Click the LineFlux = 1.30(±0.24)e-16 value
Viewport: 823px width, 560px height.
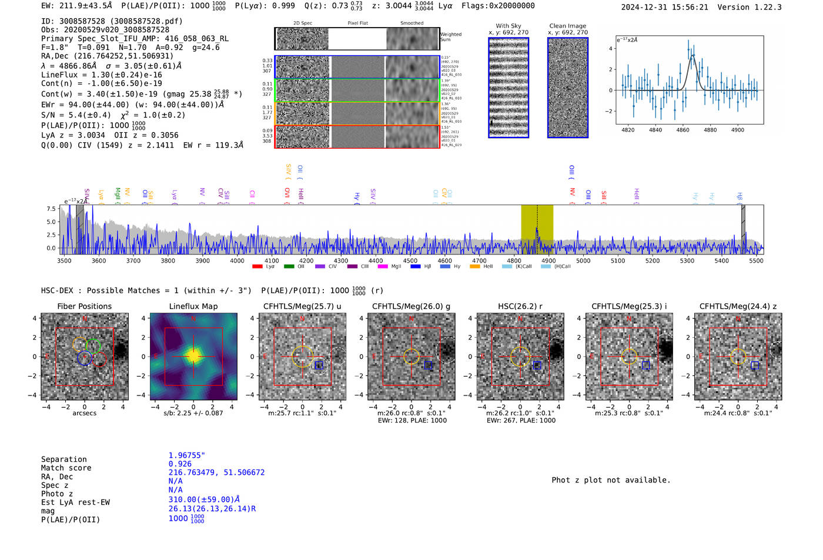[102, 75]
